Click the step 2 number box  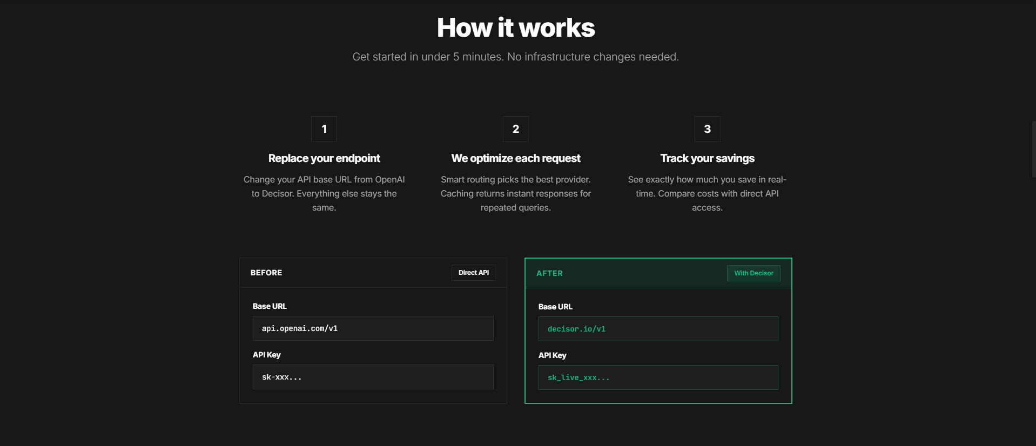pyautogui.click(x=516, y=129)
